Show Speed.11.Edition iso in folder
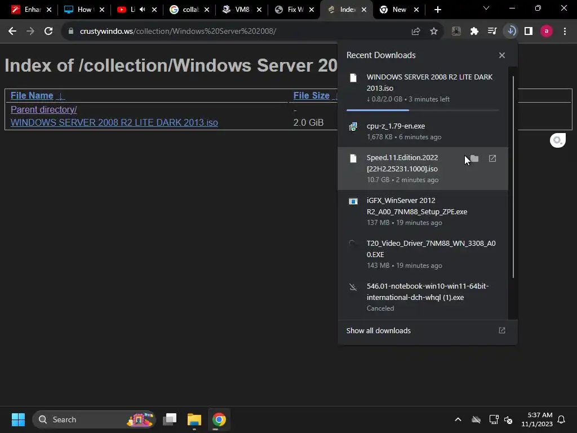This screenshot has width=577, height=433. pyautogui.click(x=474, y=158)
